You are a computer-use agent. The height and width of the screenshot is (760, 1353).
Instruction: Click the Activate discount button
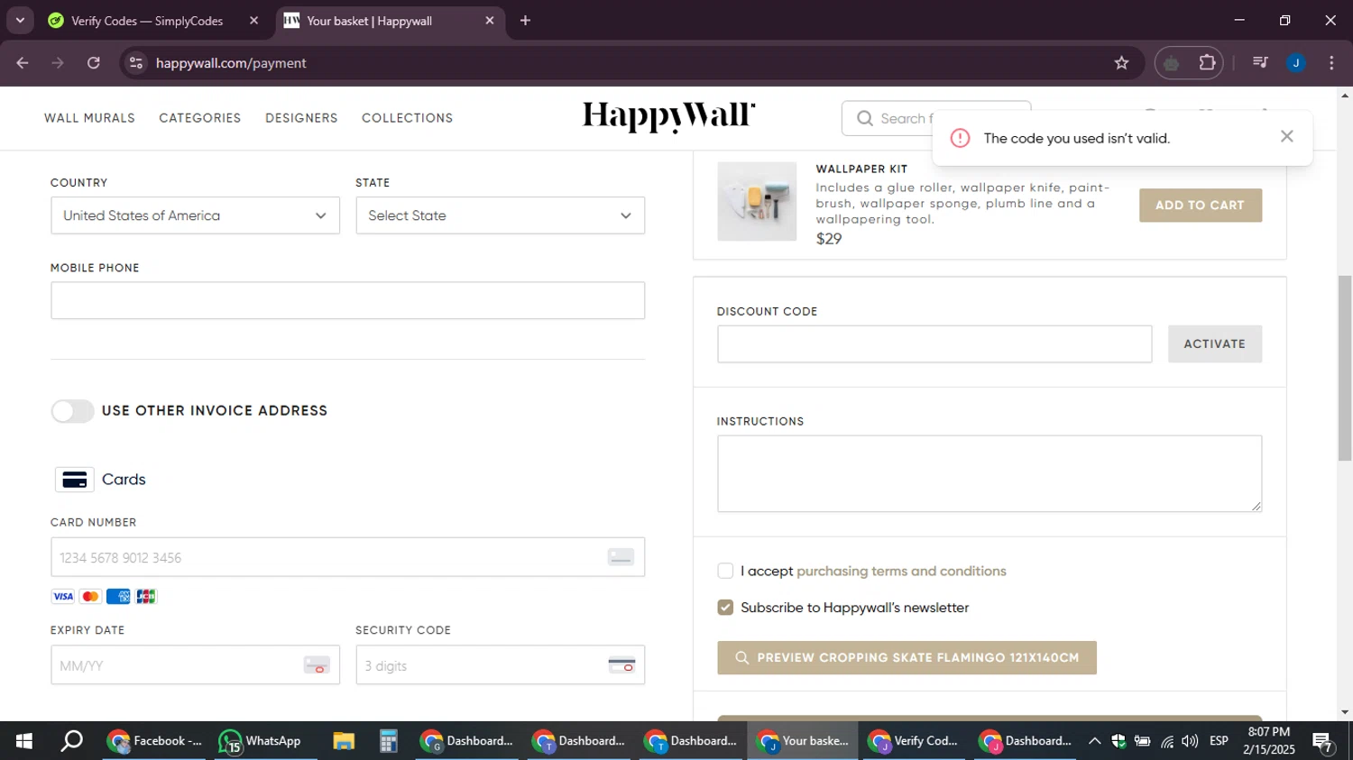click(x=1214, y=344)
